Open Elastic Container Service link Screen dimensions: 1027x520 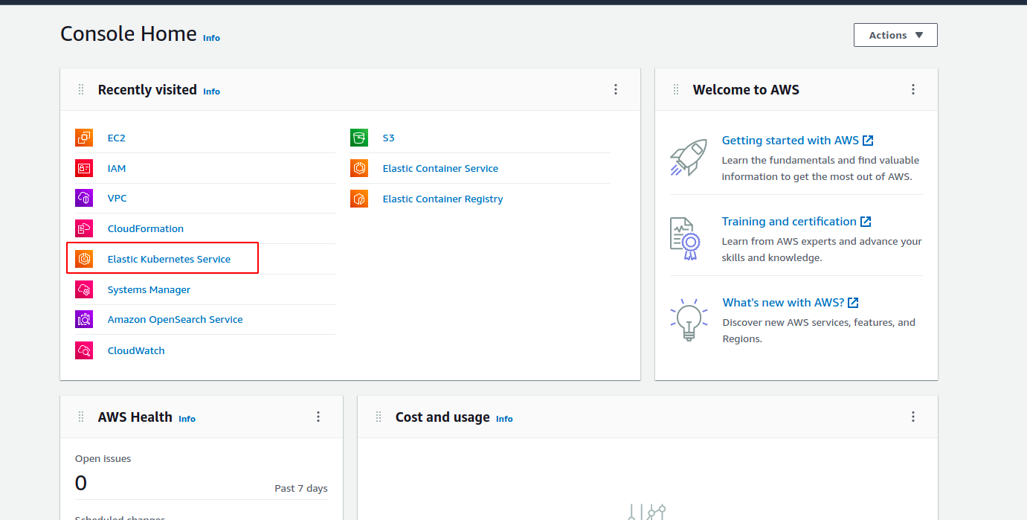click(x=440, y=168)
